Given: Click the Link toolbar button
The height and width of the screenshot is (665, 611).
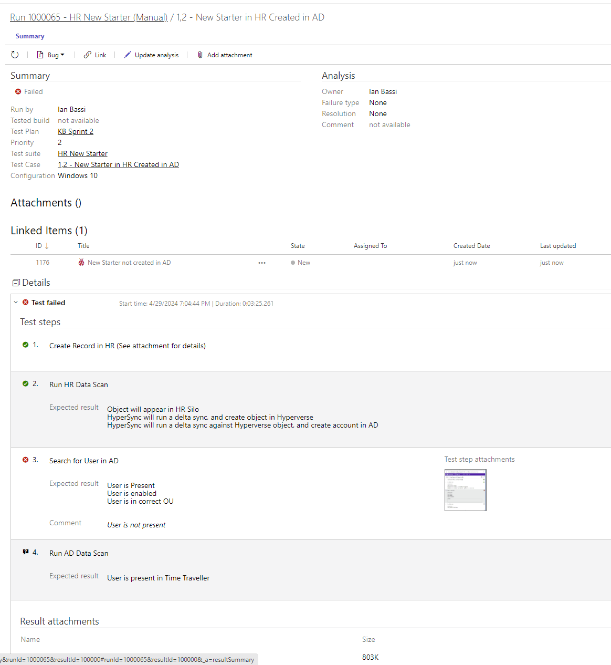Looking at the screenshot, I should coord(95,55).
